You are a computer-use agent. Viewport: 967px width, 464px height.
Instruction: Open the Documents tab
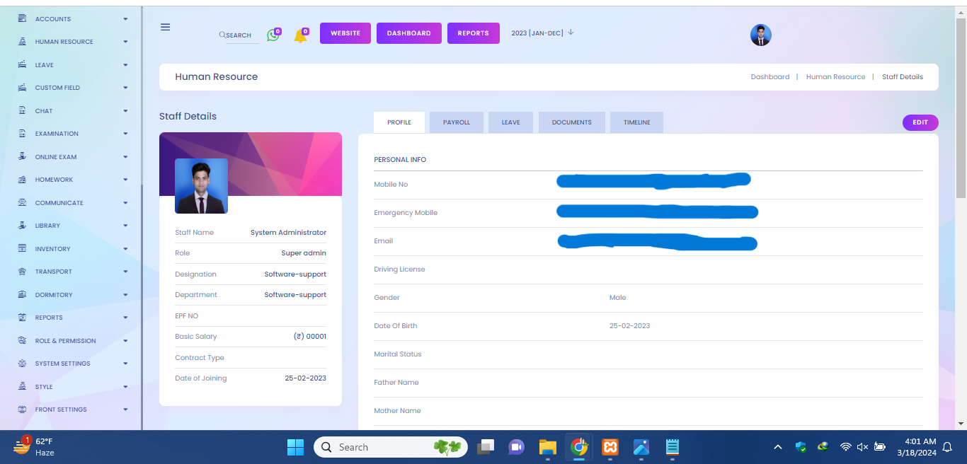(571, 122)
